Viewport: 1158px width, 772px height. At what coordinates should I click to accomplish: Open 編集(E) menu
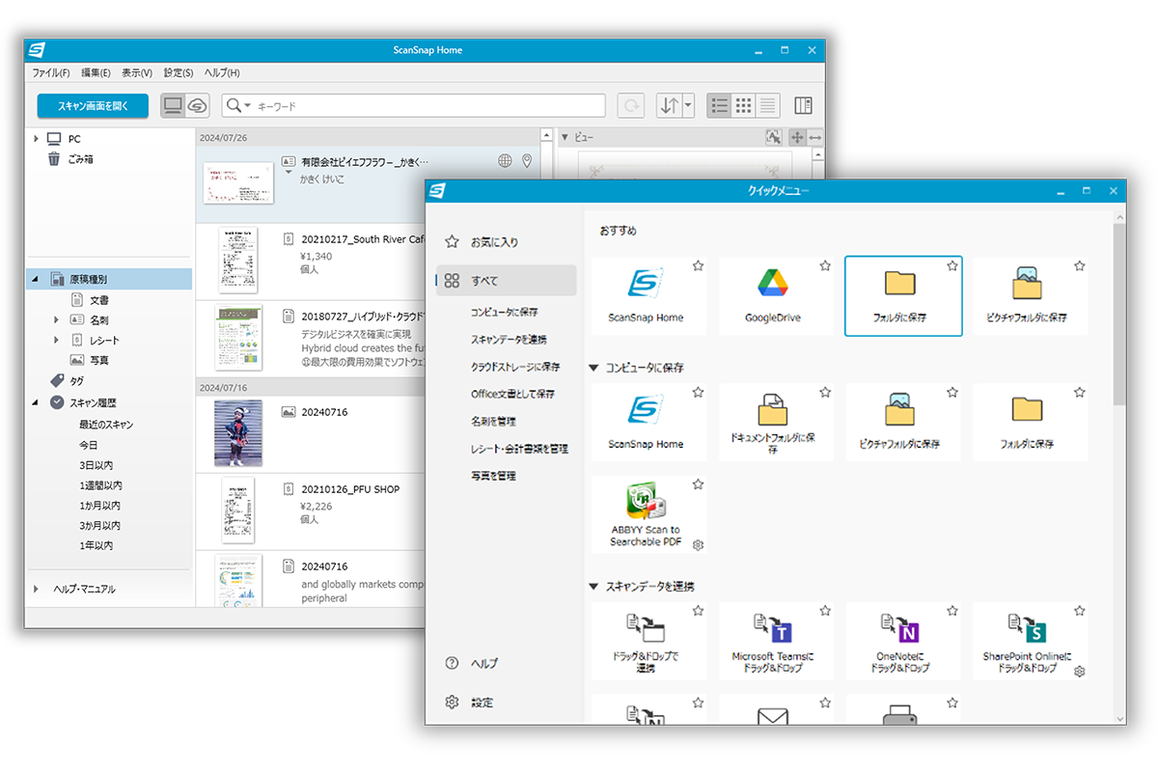coord(96,73)
